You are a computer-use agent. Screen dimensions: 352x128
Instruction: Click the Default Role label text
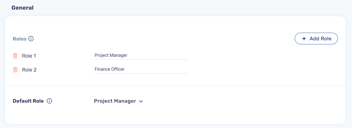[x=28, y=101]
